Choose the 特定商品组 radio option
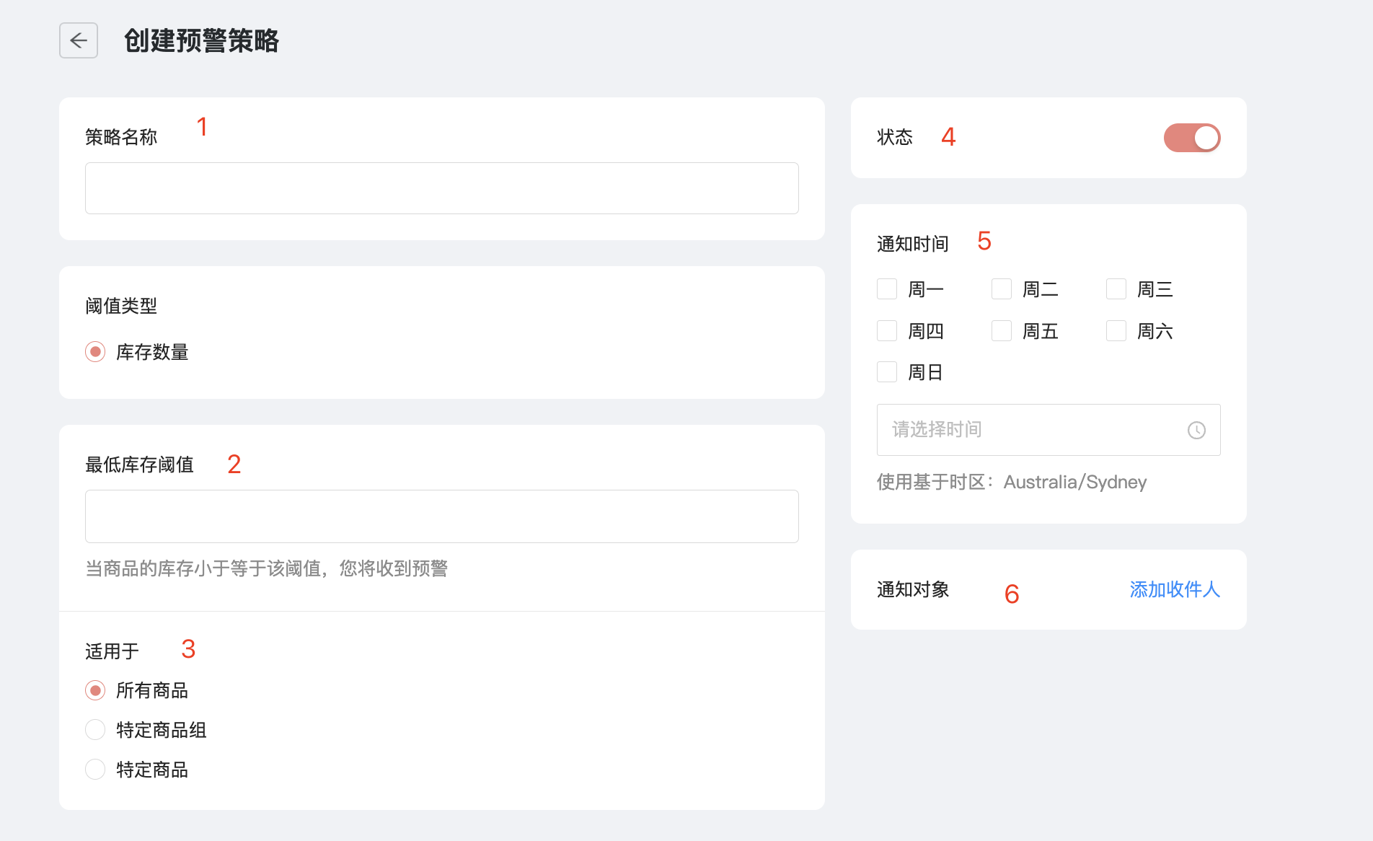 tap(95, 730)
